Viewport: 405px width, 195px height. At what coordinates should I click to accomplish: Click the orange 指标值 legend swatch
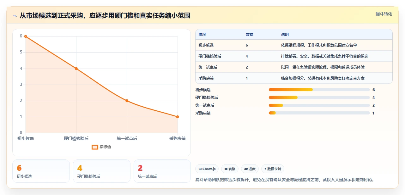pyautogui.click(x=95, y=147)
